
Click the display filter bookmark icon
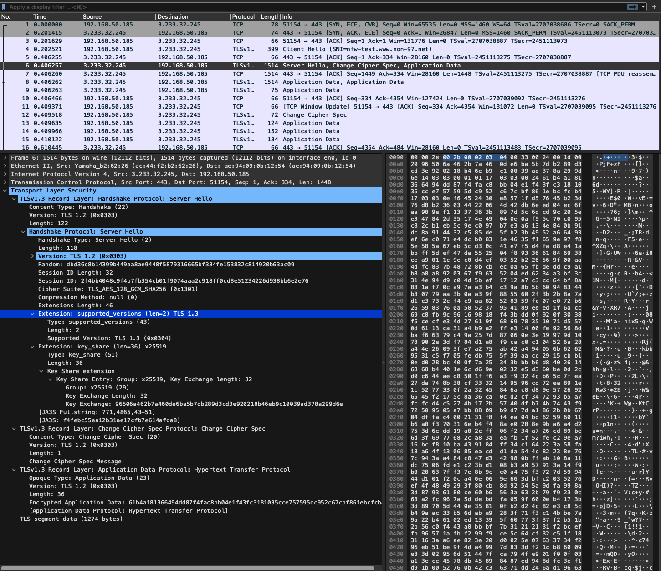pyautogui.click(x=4, y=7)
